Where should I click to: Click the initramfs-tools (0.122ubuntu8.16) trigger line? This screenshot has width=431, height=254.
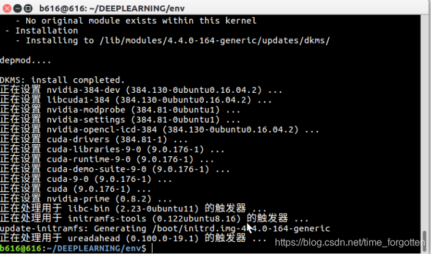point(154,219)
